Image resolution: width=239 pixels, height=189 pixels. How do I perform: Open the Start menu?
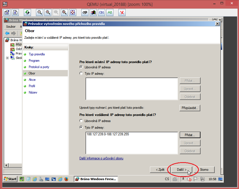coord(10,179)
